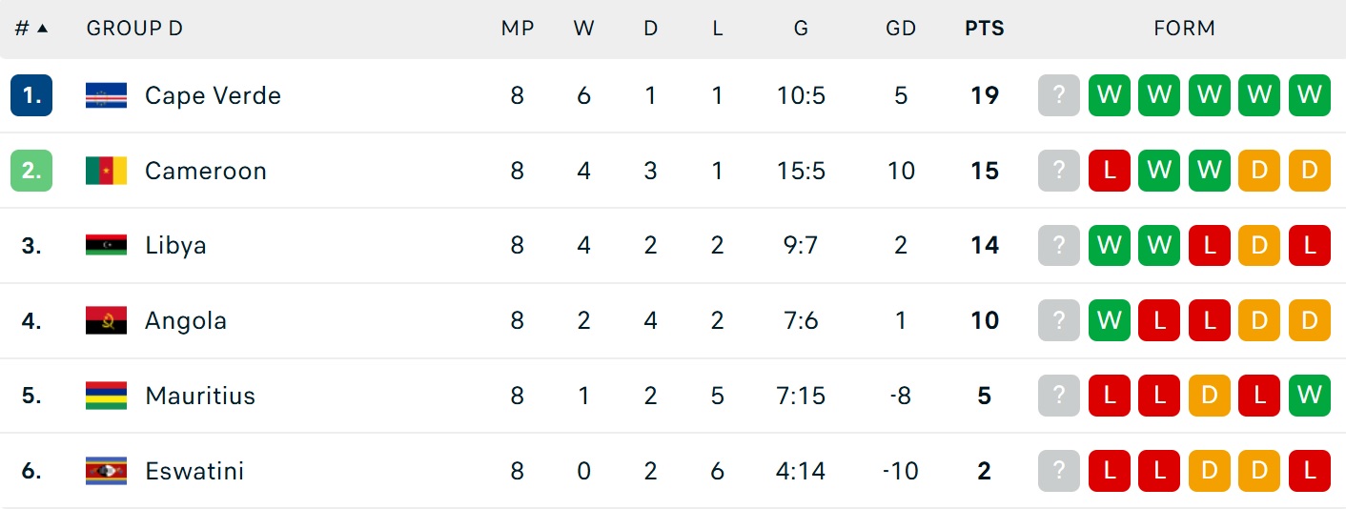Click the Mauritius flag icon

[x=106, y=396]
